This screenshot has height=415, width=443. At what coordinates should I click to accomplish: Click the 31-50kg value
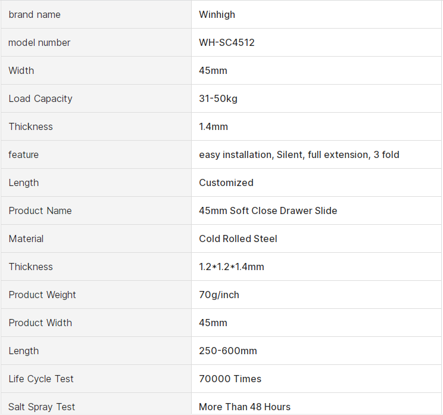point(218,98)
